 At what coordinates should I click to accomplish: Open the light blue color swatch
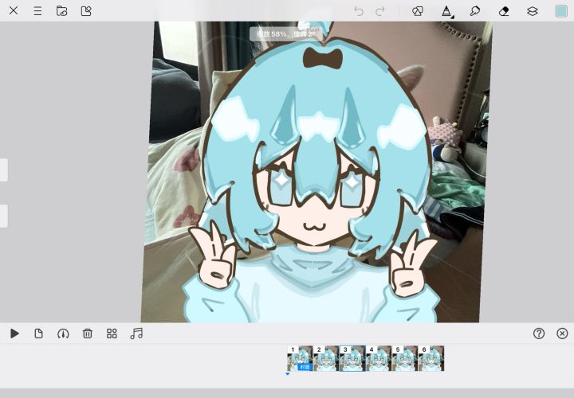click(560, 11)
